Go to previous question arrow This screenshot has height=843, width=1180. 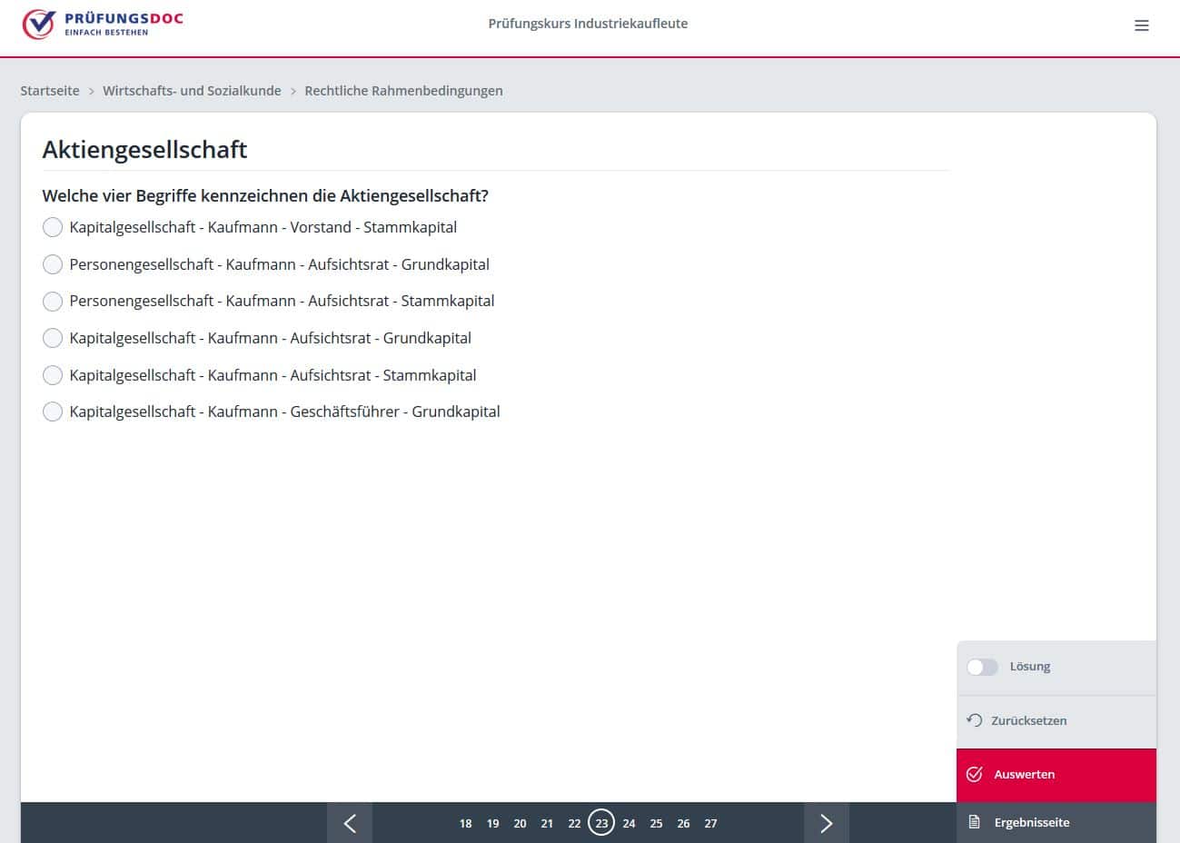point(350,823)
